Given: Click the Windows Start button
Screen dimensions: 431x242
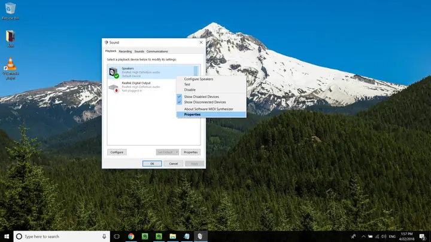Looking at the screenshot, I should pos(6,236).
